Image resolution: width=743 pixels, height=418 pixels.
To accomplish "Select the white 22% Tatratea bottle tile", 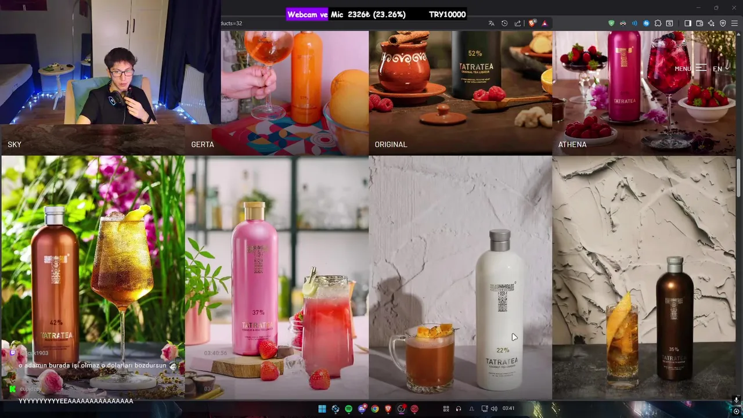I will click(460, 278).
